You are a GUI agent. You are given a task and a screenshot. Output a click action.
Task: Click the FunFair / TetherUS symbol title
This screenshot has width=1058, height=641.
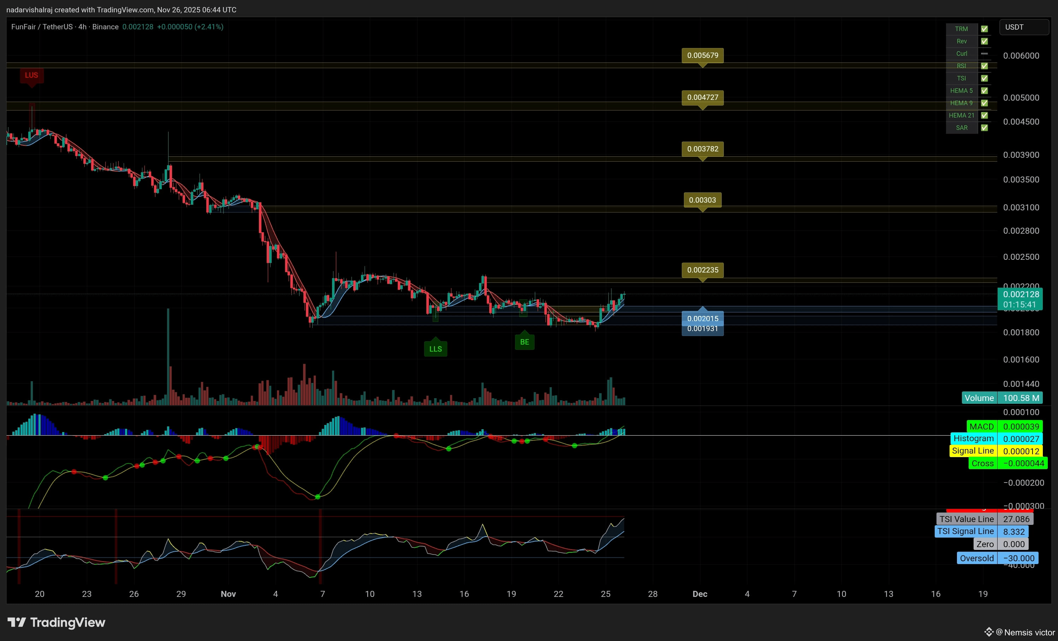pyautogui.click(x=42, y=26)
